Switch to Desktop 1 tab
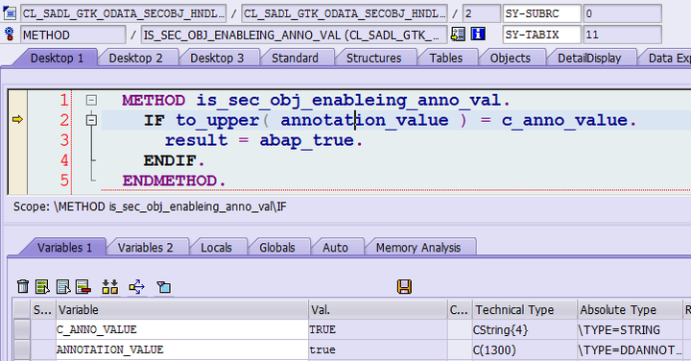Viewport: 691px width, 361px height. click(x=57, y=59)
